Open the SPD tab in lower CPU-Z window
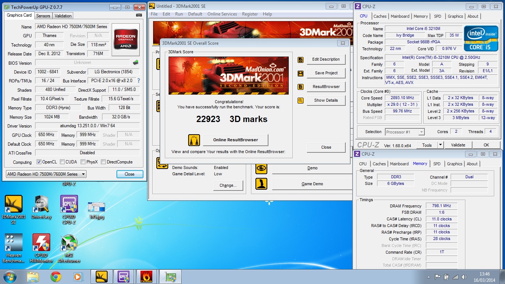 (437, 164)
